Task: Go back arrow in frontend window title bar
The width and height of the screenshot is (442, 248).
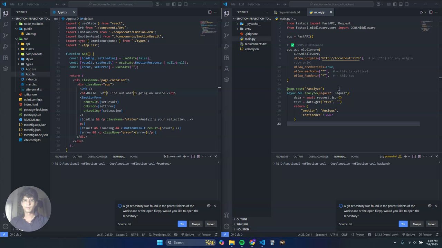Action: 57,4
